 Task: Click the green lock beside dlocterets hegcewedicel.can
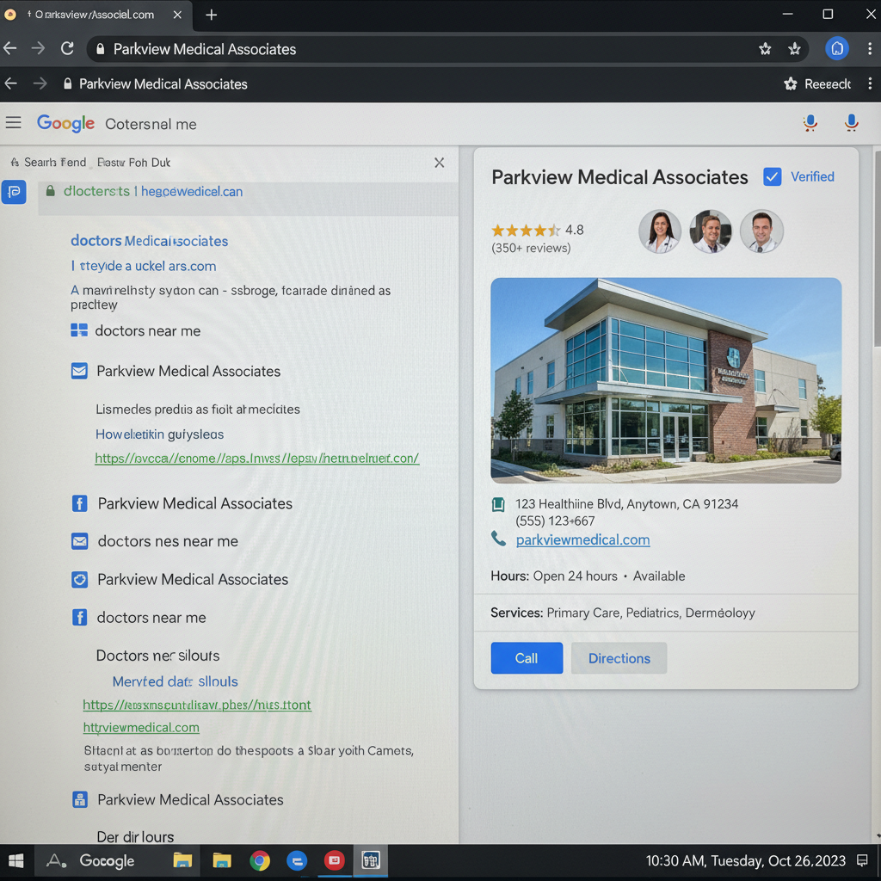point(51,191)
